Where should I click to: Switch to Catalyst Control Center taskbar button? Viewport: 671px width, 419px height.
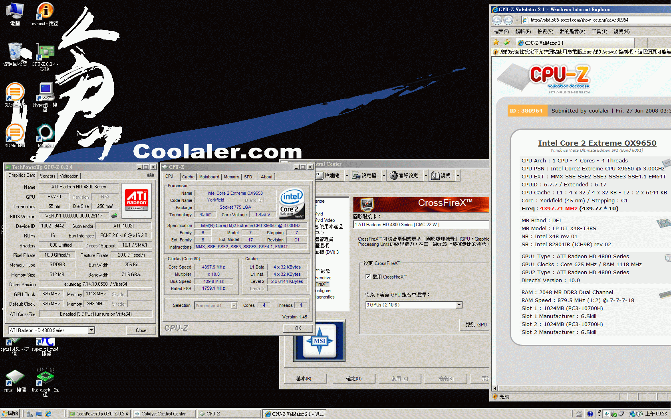[164, 414]
